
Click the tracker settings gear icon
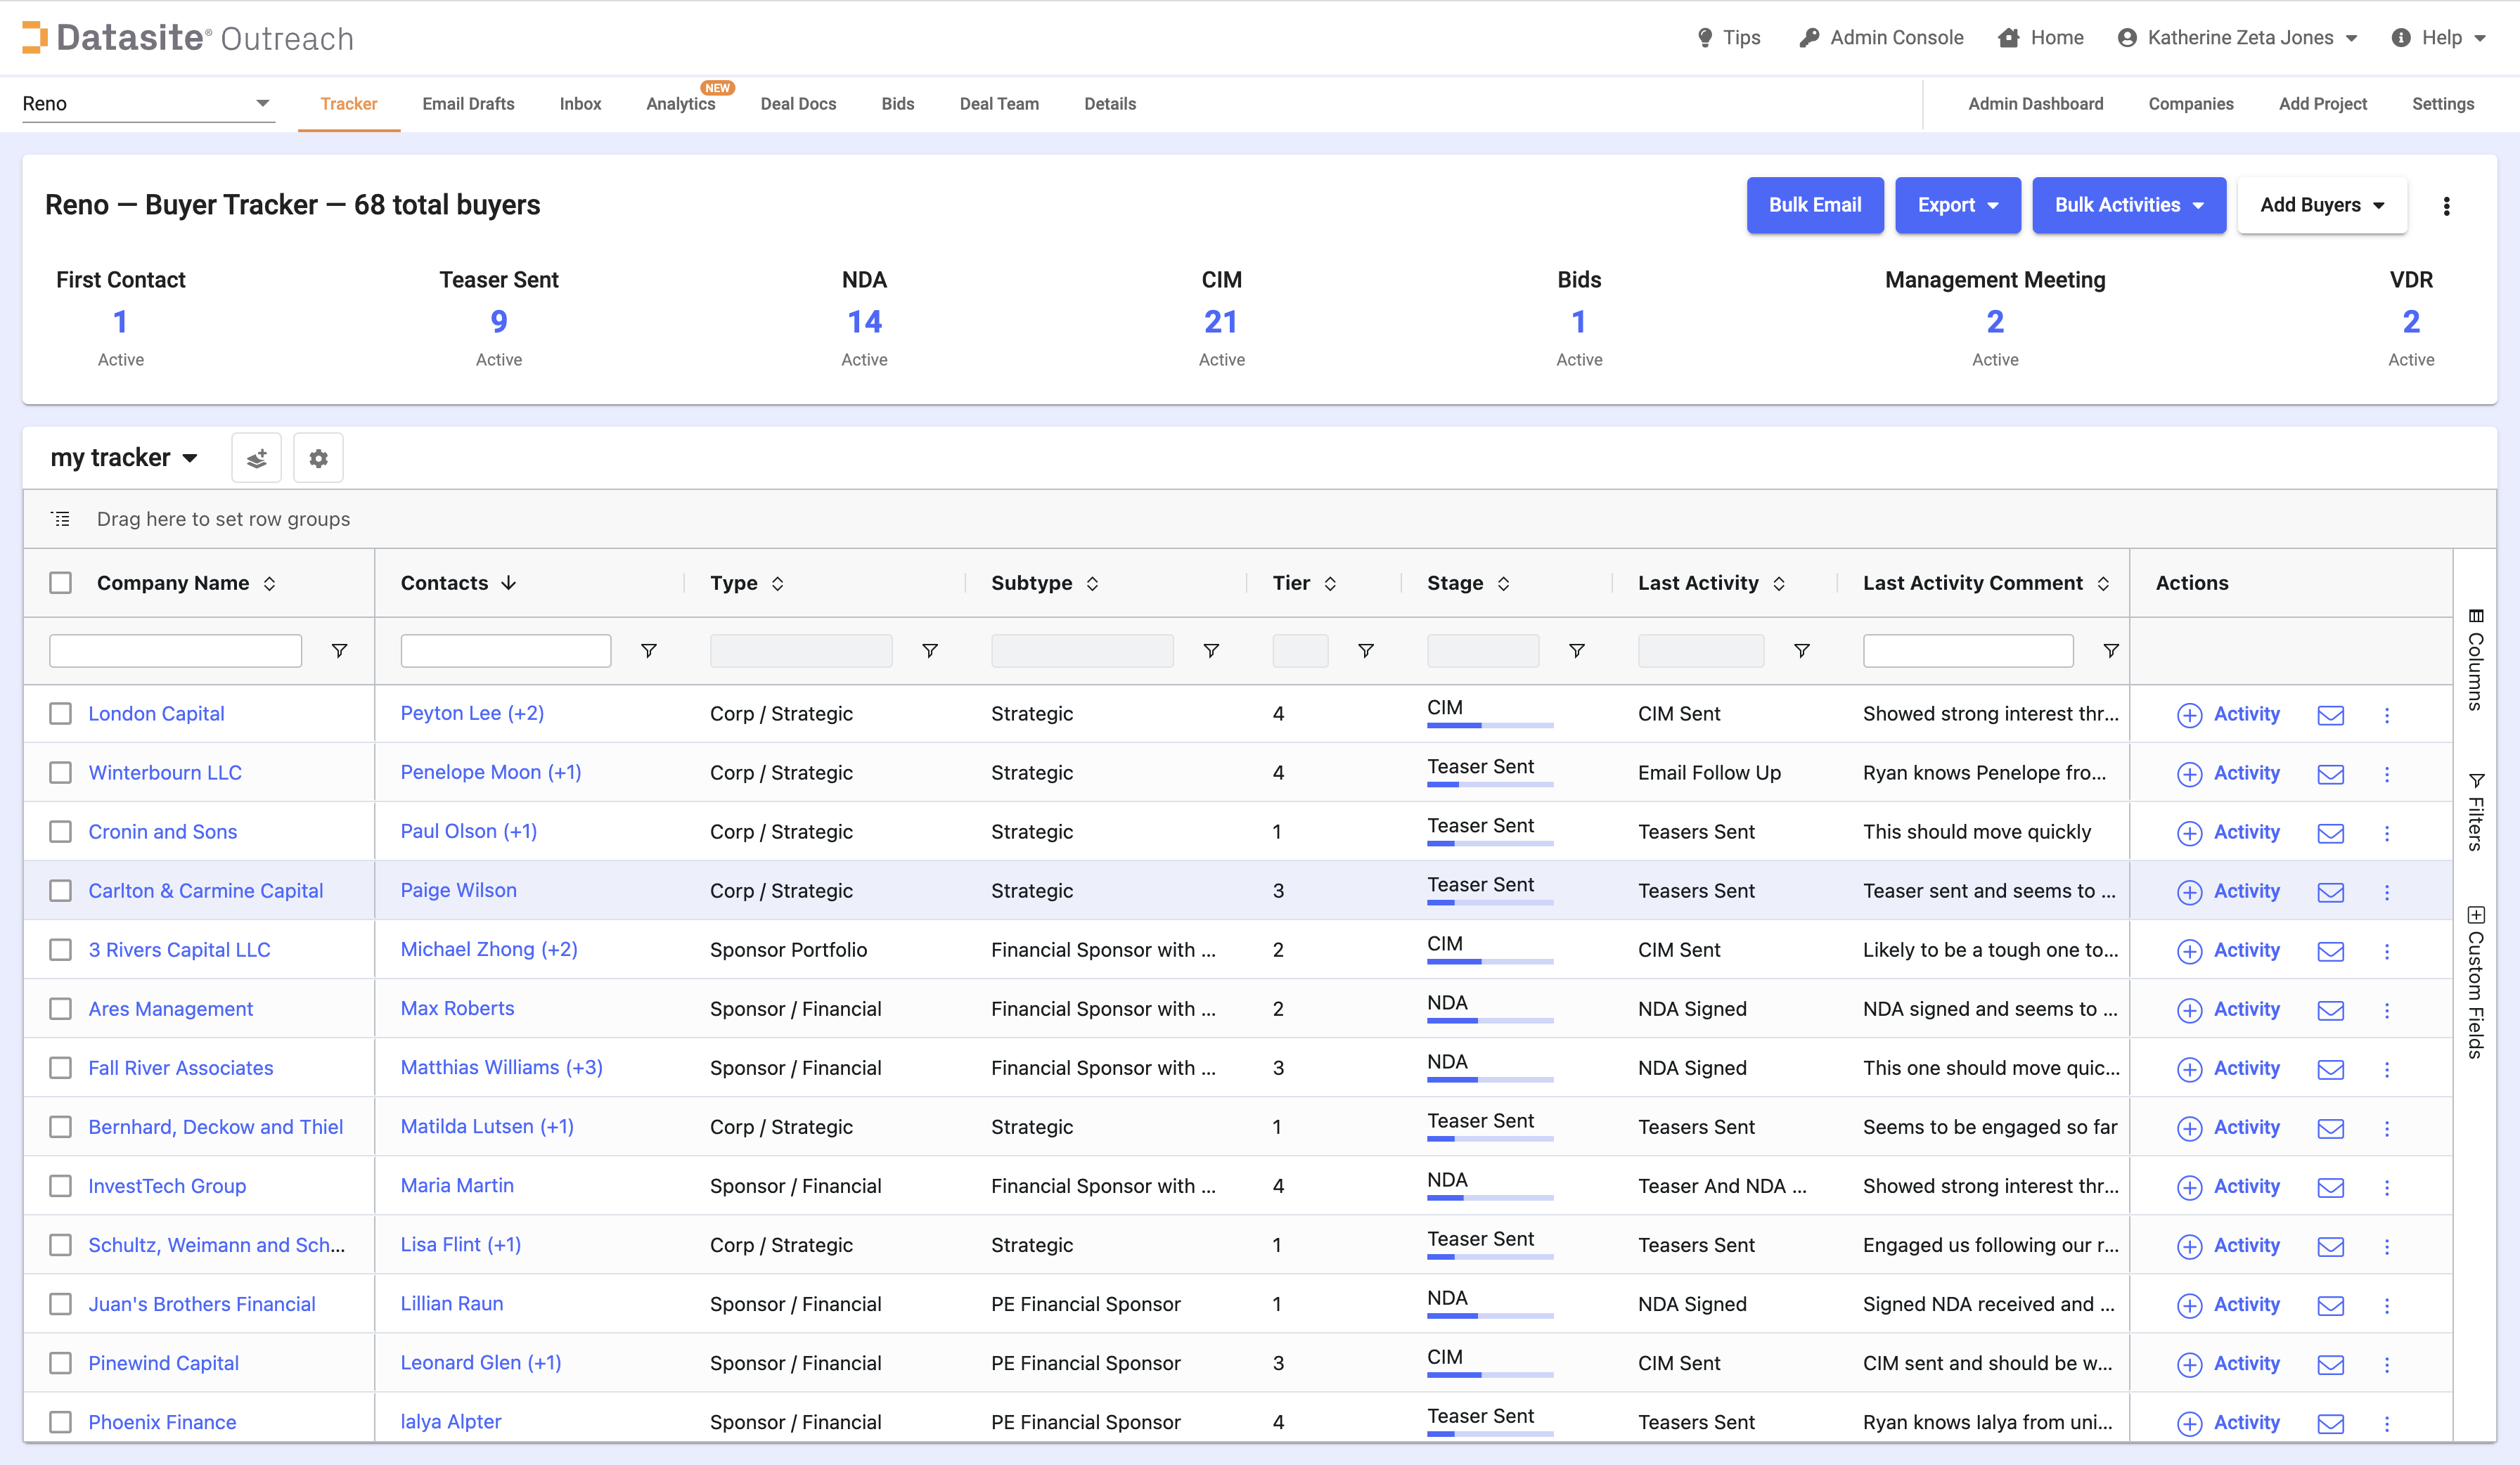318,458
